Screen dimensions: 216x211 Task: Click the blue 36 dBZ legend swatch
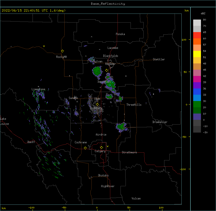click(197, 91)
